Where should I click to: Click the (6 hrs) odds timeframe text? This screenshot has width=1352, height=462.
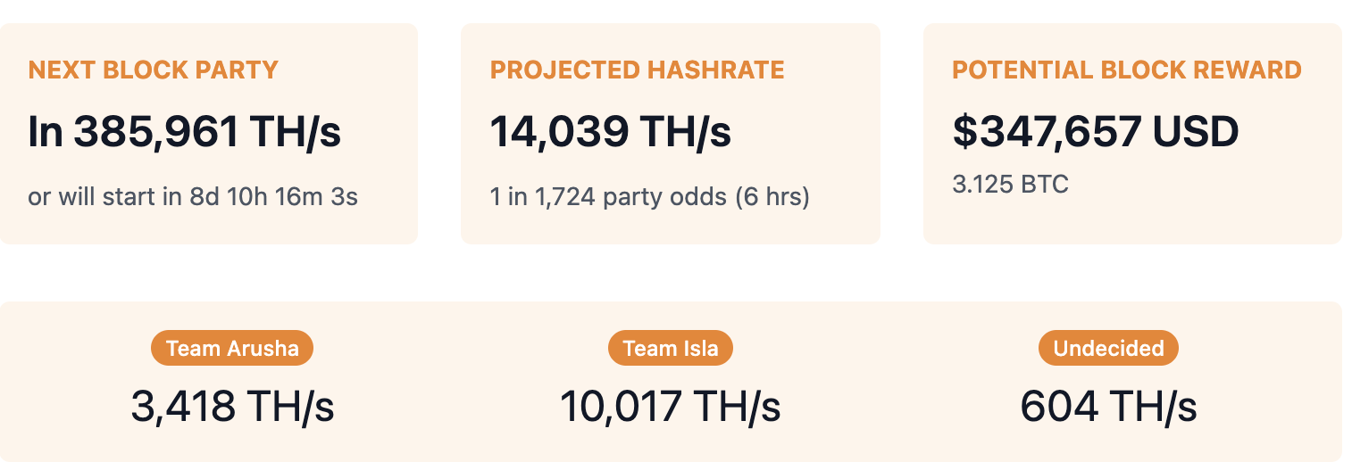(772, 196)
